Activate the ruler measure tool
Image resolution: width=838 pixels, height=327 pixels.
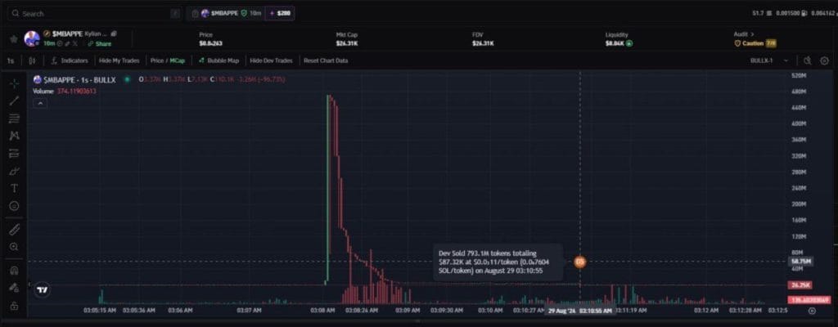14,229
